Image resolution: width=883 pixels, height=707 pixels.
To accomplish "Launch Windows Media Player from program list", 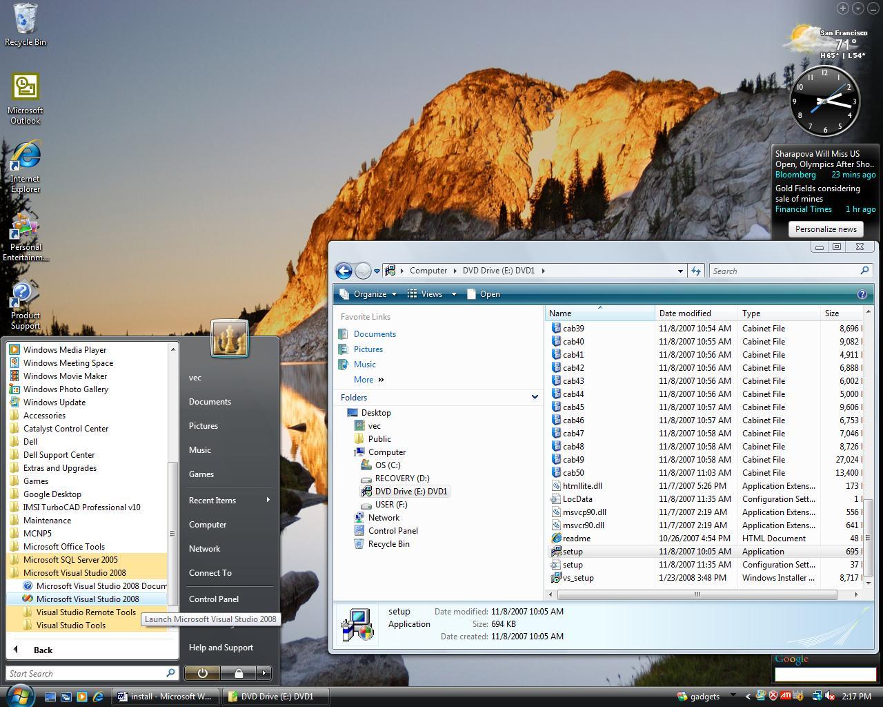I will (x=65, y=349).
